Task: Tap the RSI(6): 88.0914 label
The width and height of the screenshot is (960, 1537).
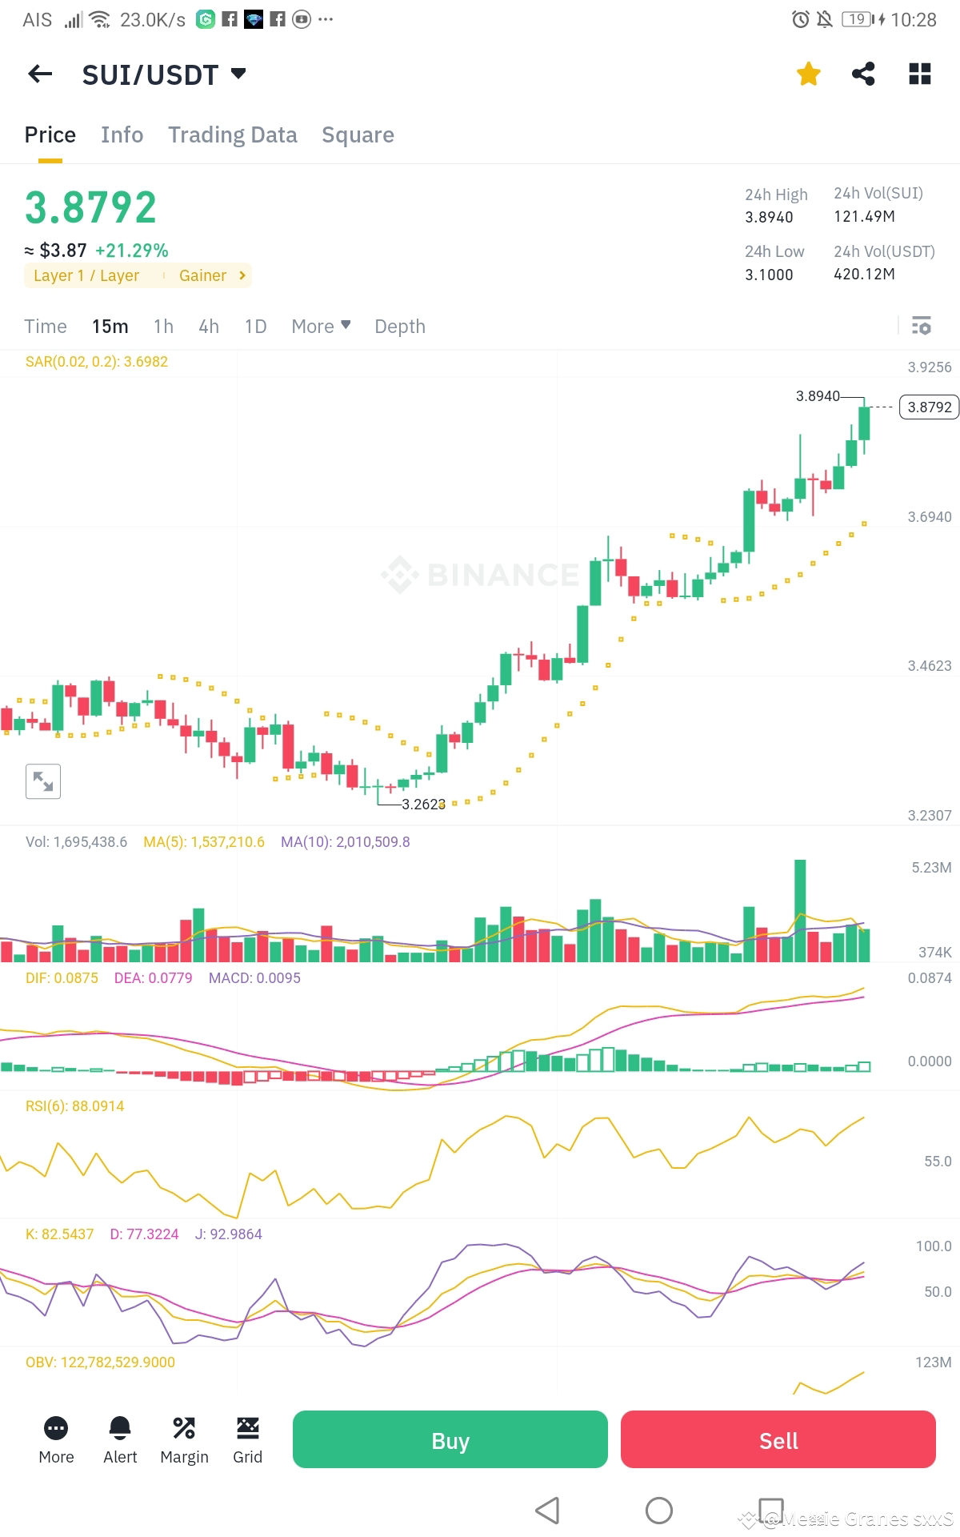Action: 75,1106
